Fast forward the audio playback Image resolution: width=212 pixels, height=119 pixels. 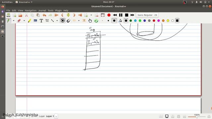click(x=132, y=15)
